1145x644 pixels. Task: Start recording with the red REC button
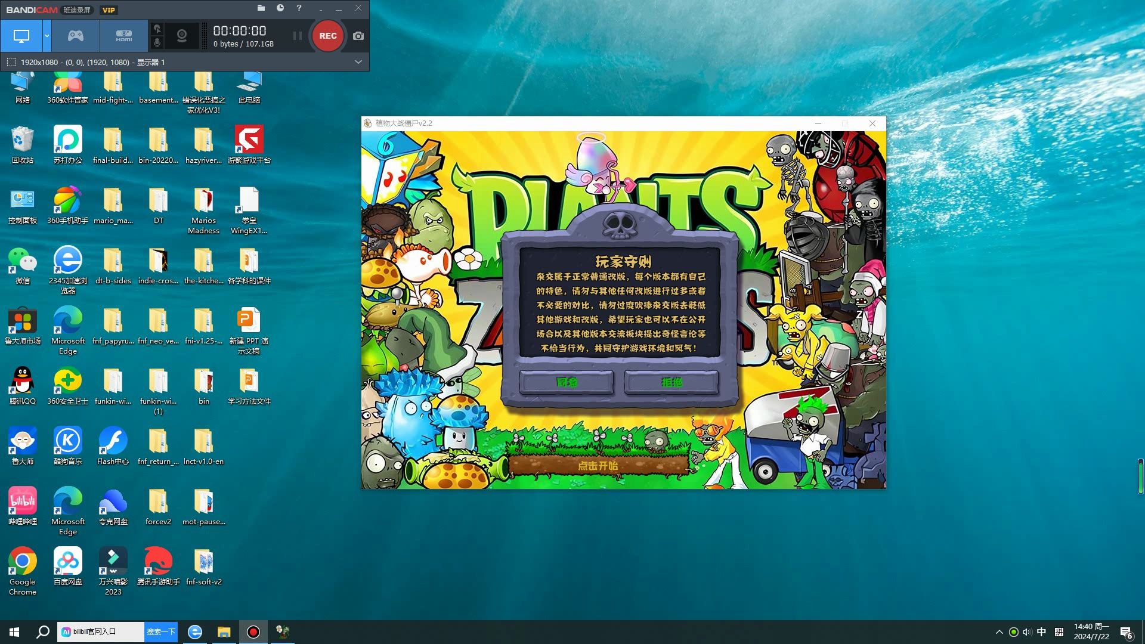click(x=327, y=36)
